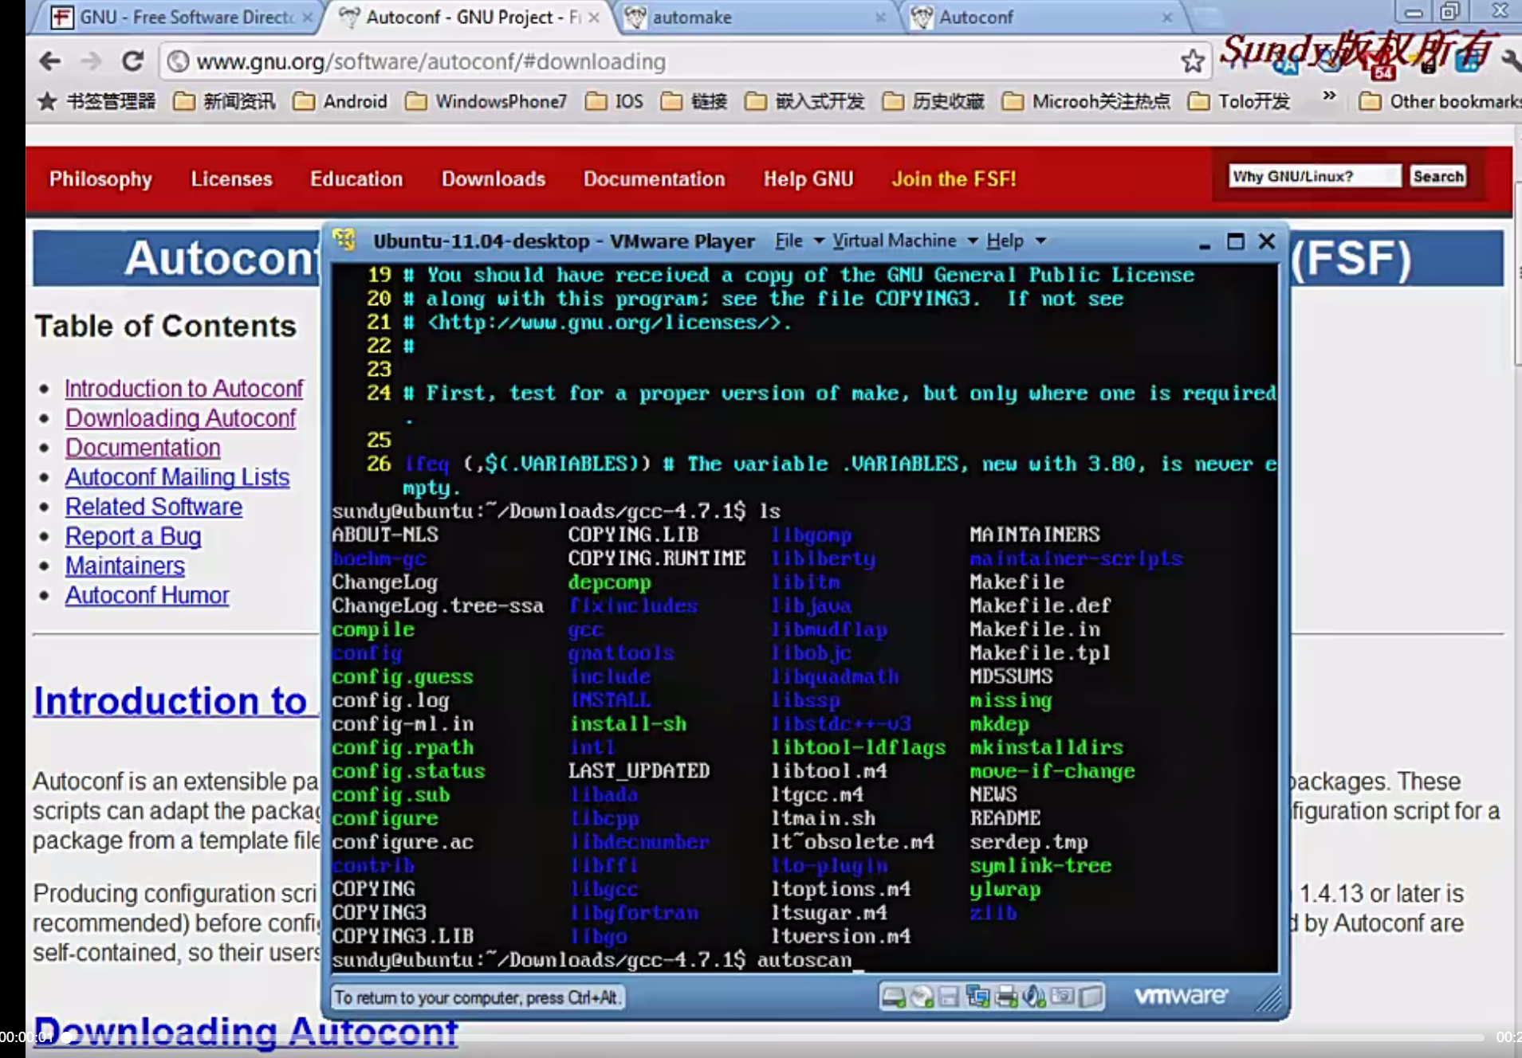Open the Report a Bug link
The height and width of the screenshot is (1058, 1522).
[x=133, y=535]
